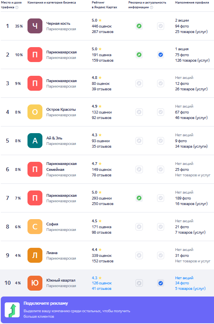Click the gray verified icon for Лиана
The width and height of the screenshot is (214, 324).
[x=161, y=255]
